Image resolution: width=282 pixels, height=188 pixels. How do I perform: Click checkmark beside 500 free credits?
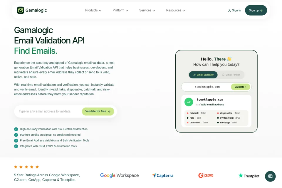16,135
